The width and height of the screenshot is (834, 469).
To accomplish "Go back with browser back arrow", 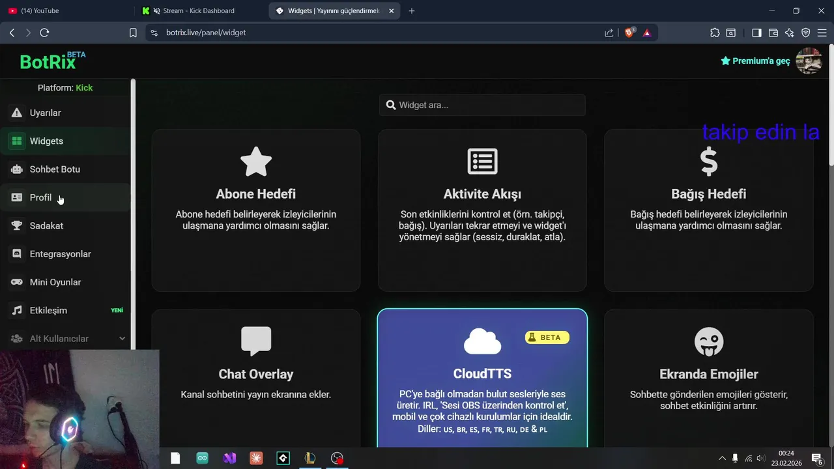I will [x=12, y=33].
